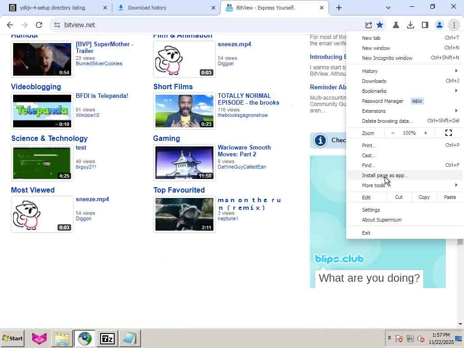Expand the Bookmarks submenu
464x348 pixels.
coord(405,91)
